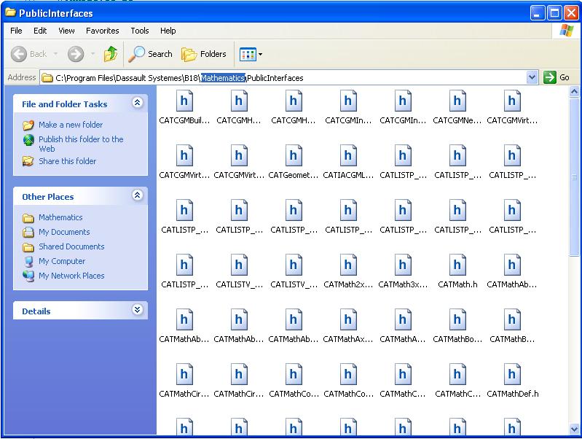Click Make a new folder
Image resolution: width=582 pixels, height=439 pixels.
[71, 125]
